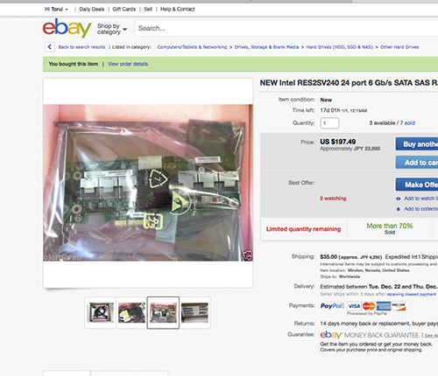Click the eBay logo

(67, 28)
